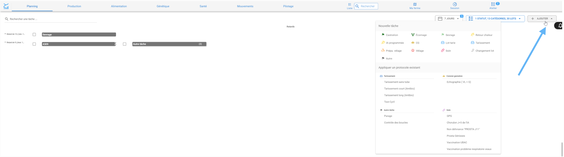Switch to the Planning tab
564x157 pixels.
click(32, 6)
